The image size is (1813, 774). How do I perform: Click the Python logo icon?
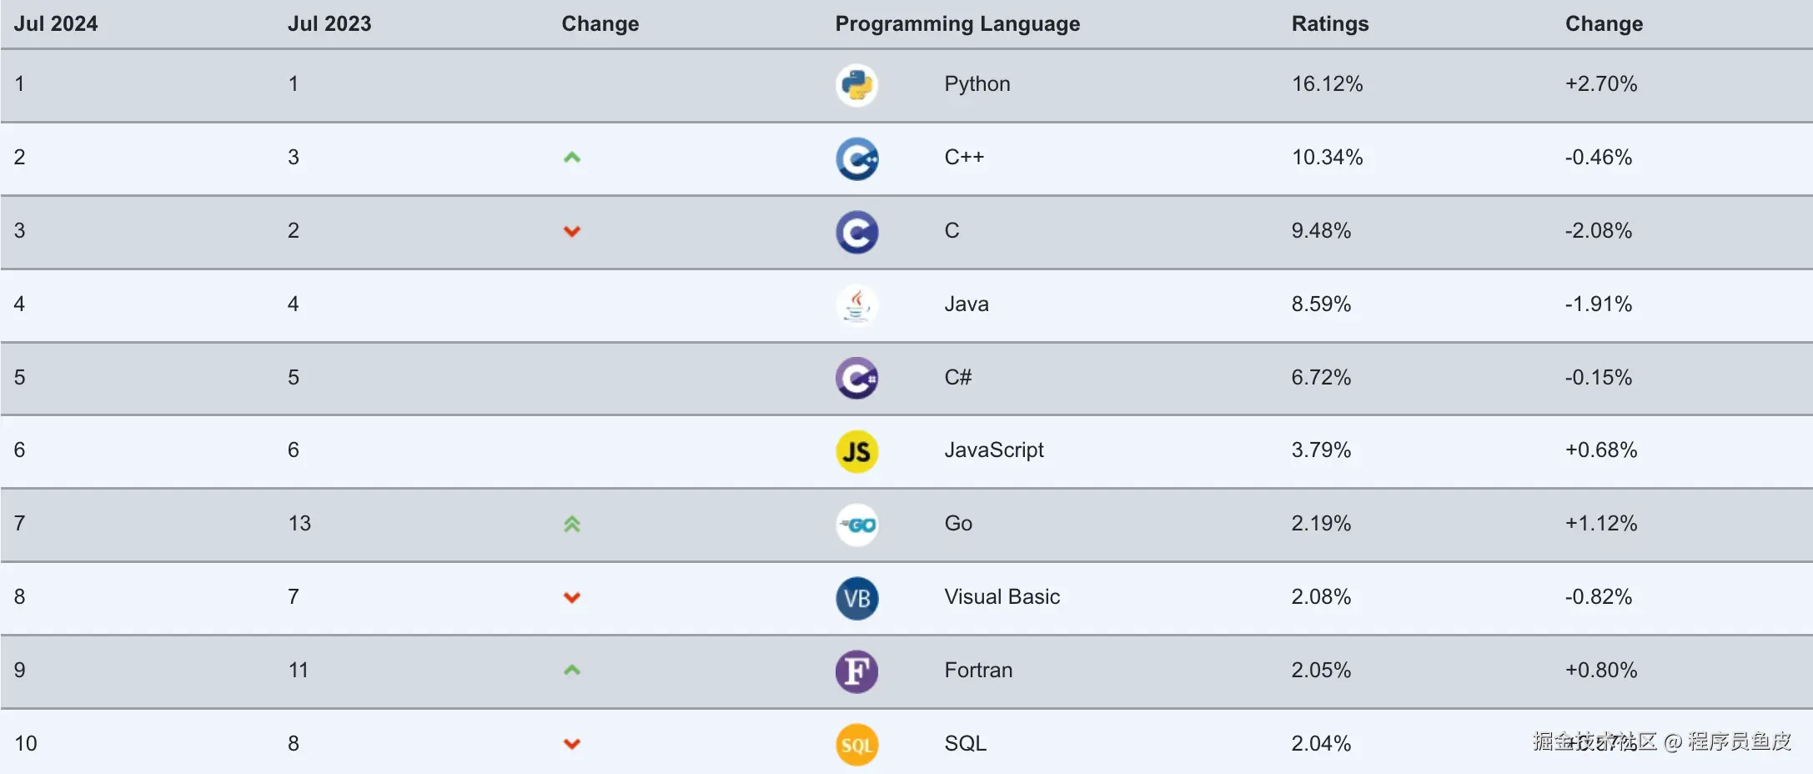(856, 84)
